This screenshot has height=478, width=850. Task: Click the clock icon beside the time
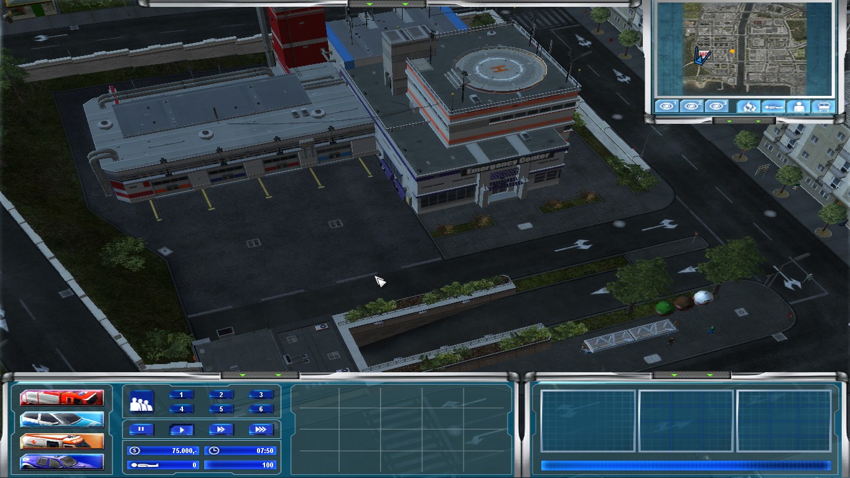click(x=214, y=451)
